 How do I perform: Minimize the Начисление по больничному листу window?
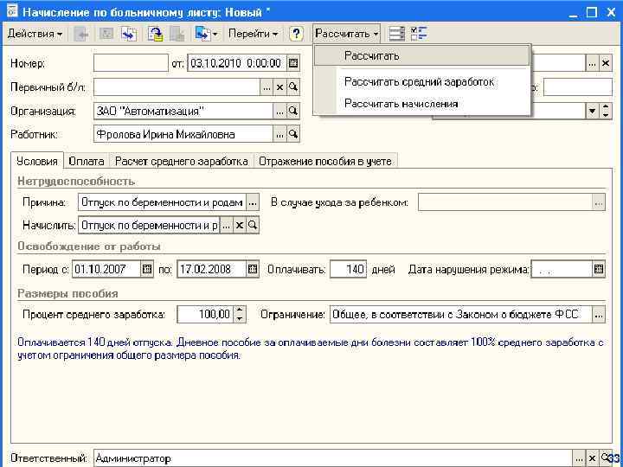(x=573, y=14)
